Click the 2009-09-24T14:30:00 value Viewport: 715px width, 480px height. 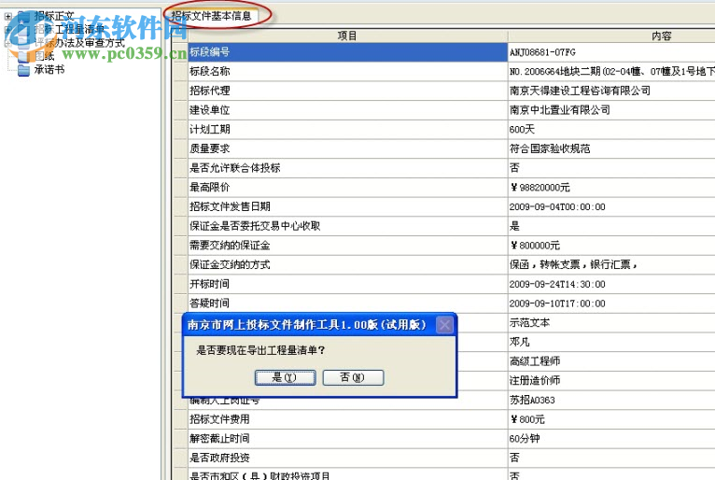pyautogui.click(x=557, y=284)
